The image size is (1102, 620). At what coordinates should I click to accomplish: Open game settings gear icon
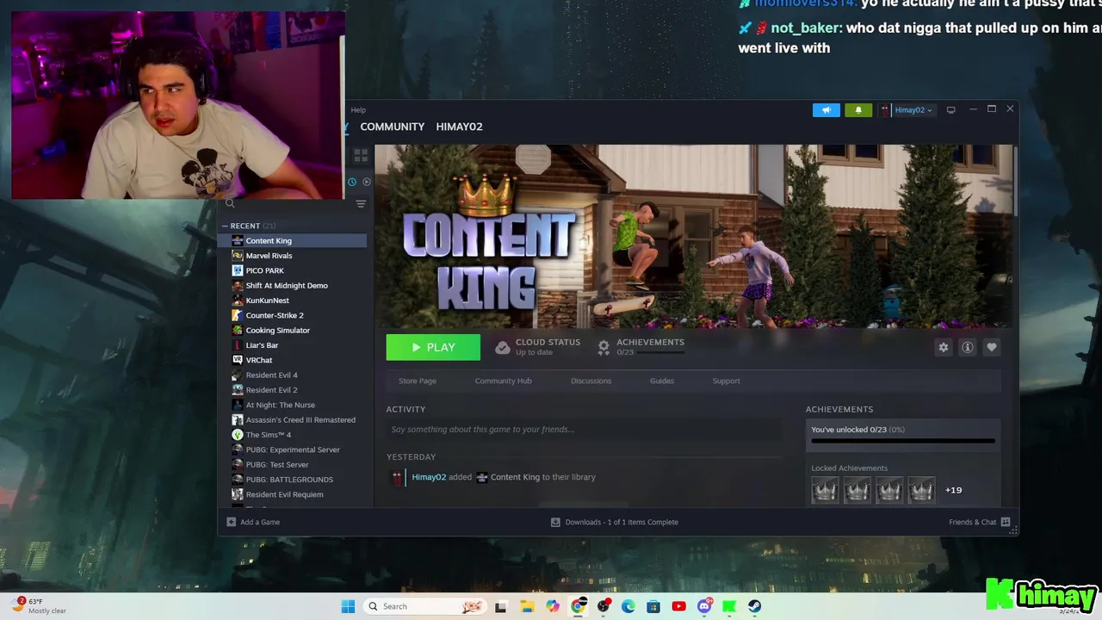944,347
